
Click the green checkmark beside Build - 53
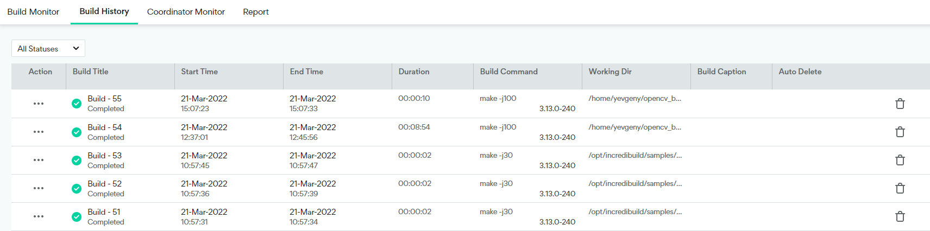(x=77, y=160)
